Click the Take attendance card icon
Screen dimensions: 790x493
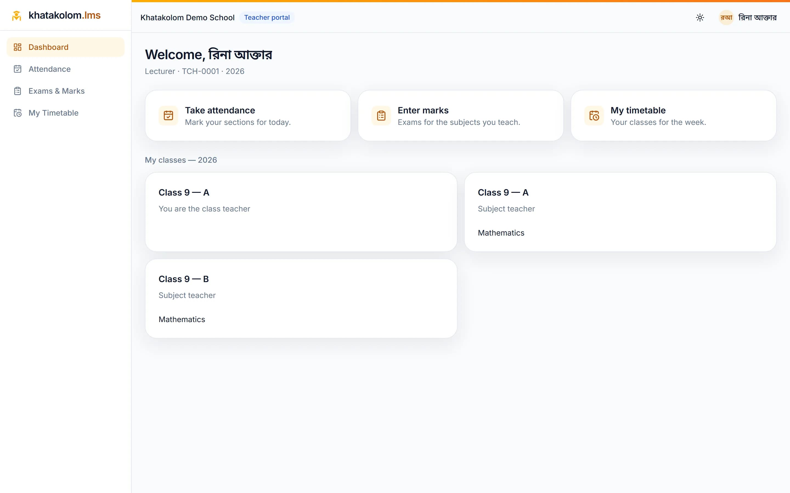(x=168, y=115)
